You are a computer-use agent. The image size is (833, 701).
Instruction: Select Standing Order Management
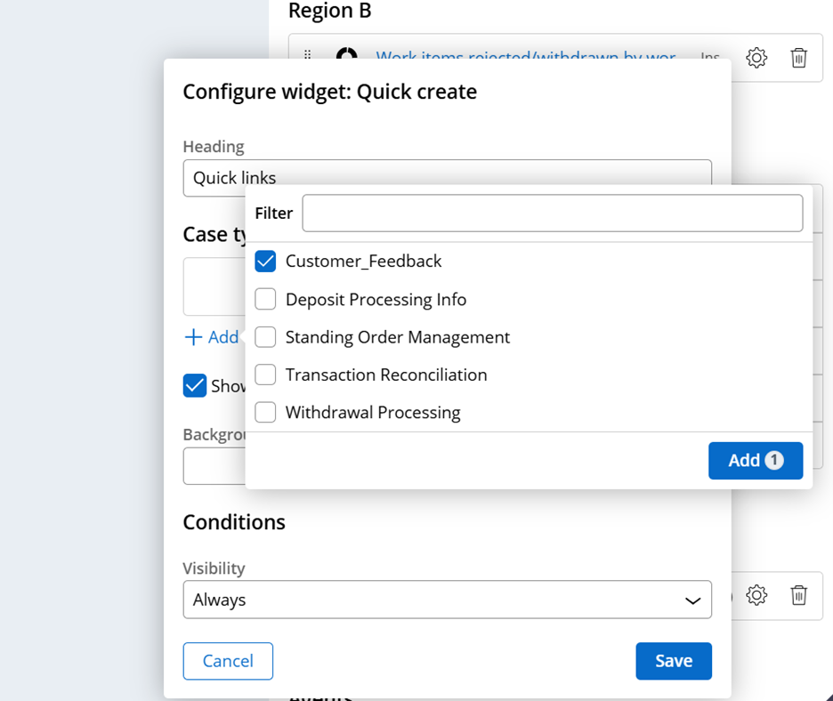(265, 337)
